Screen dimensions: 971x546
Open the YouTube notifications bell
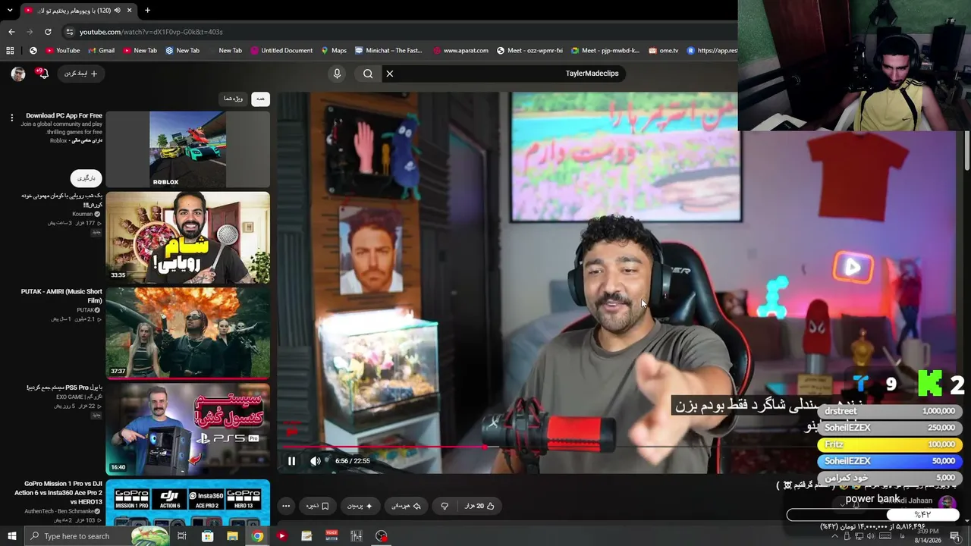(x=42, y=74)
